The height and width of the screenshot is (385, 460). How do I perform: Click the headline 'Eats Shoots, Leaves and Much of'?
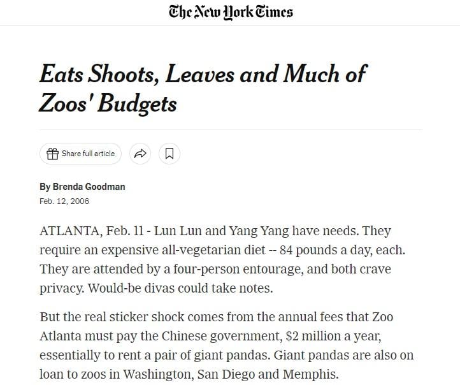tap(203, 75)
